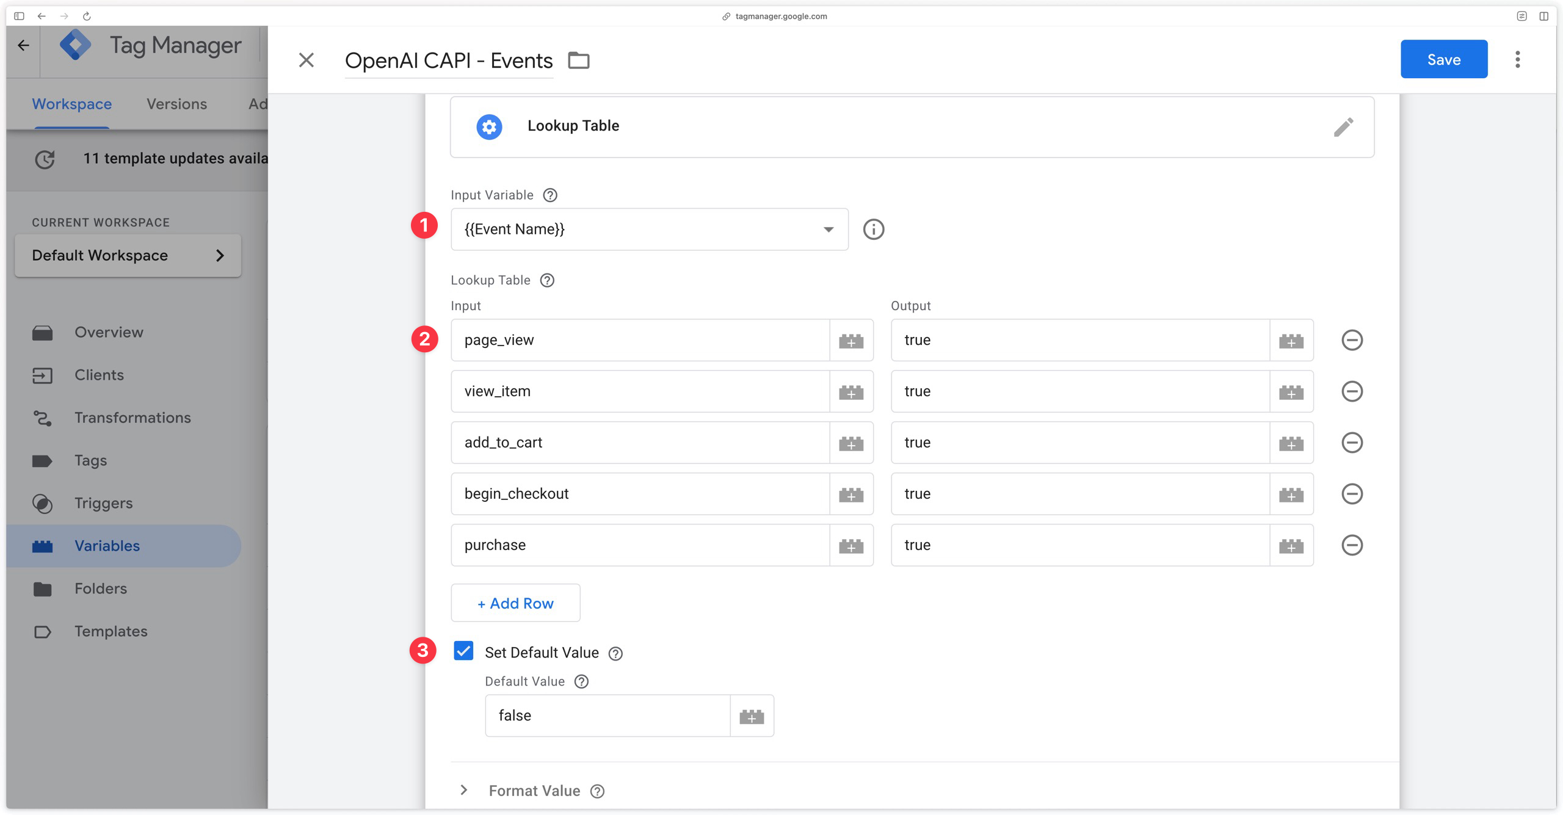Screen dimensions: 1563x815
Task: Expand the Format Value section
Action: (464, 790)
